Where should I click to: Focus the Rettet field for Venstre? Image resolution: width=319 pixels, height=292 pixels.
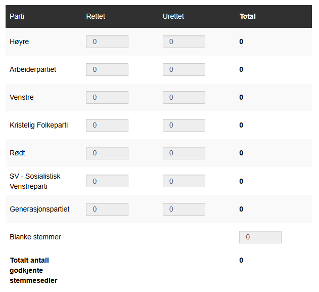coord(107,98)
